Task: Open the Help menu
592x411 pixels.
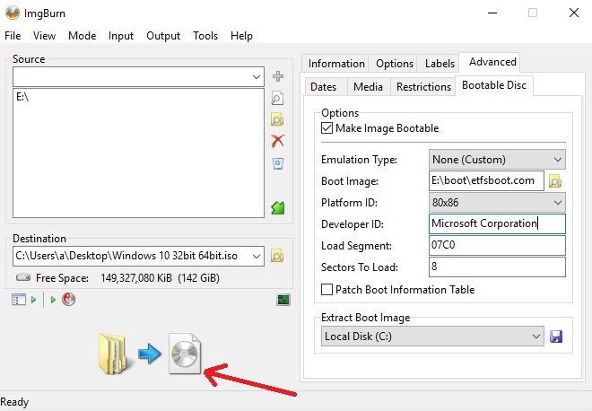Action: (x=241, y=36)
